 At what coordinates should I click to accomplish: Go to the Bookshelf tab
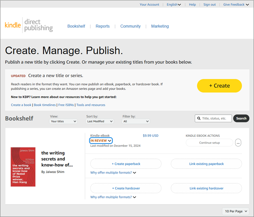pos(76,26)
